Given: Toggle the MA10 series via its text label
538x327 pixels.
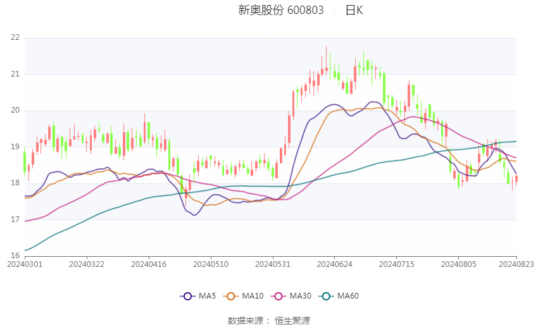Looking at the screenshot, I should click(253, 296).
